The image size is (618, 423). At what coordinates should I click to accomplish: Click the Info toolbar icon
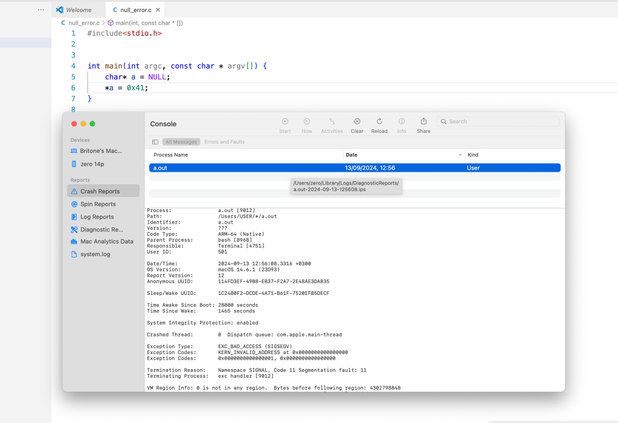point(401,121)
